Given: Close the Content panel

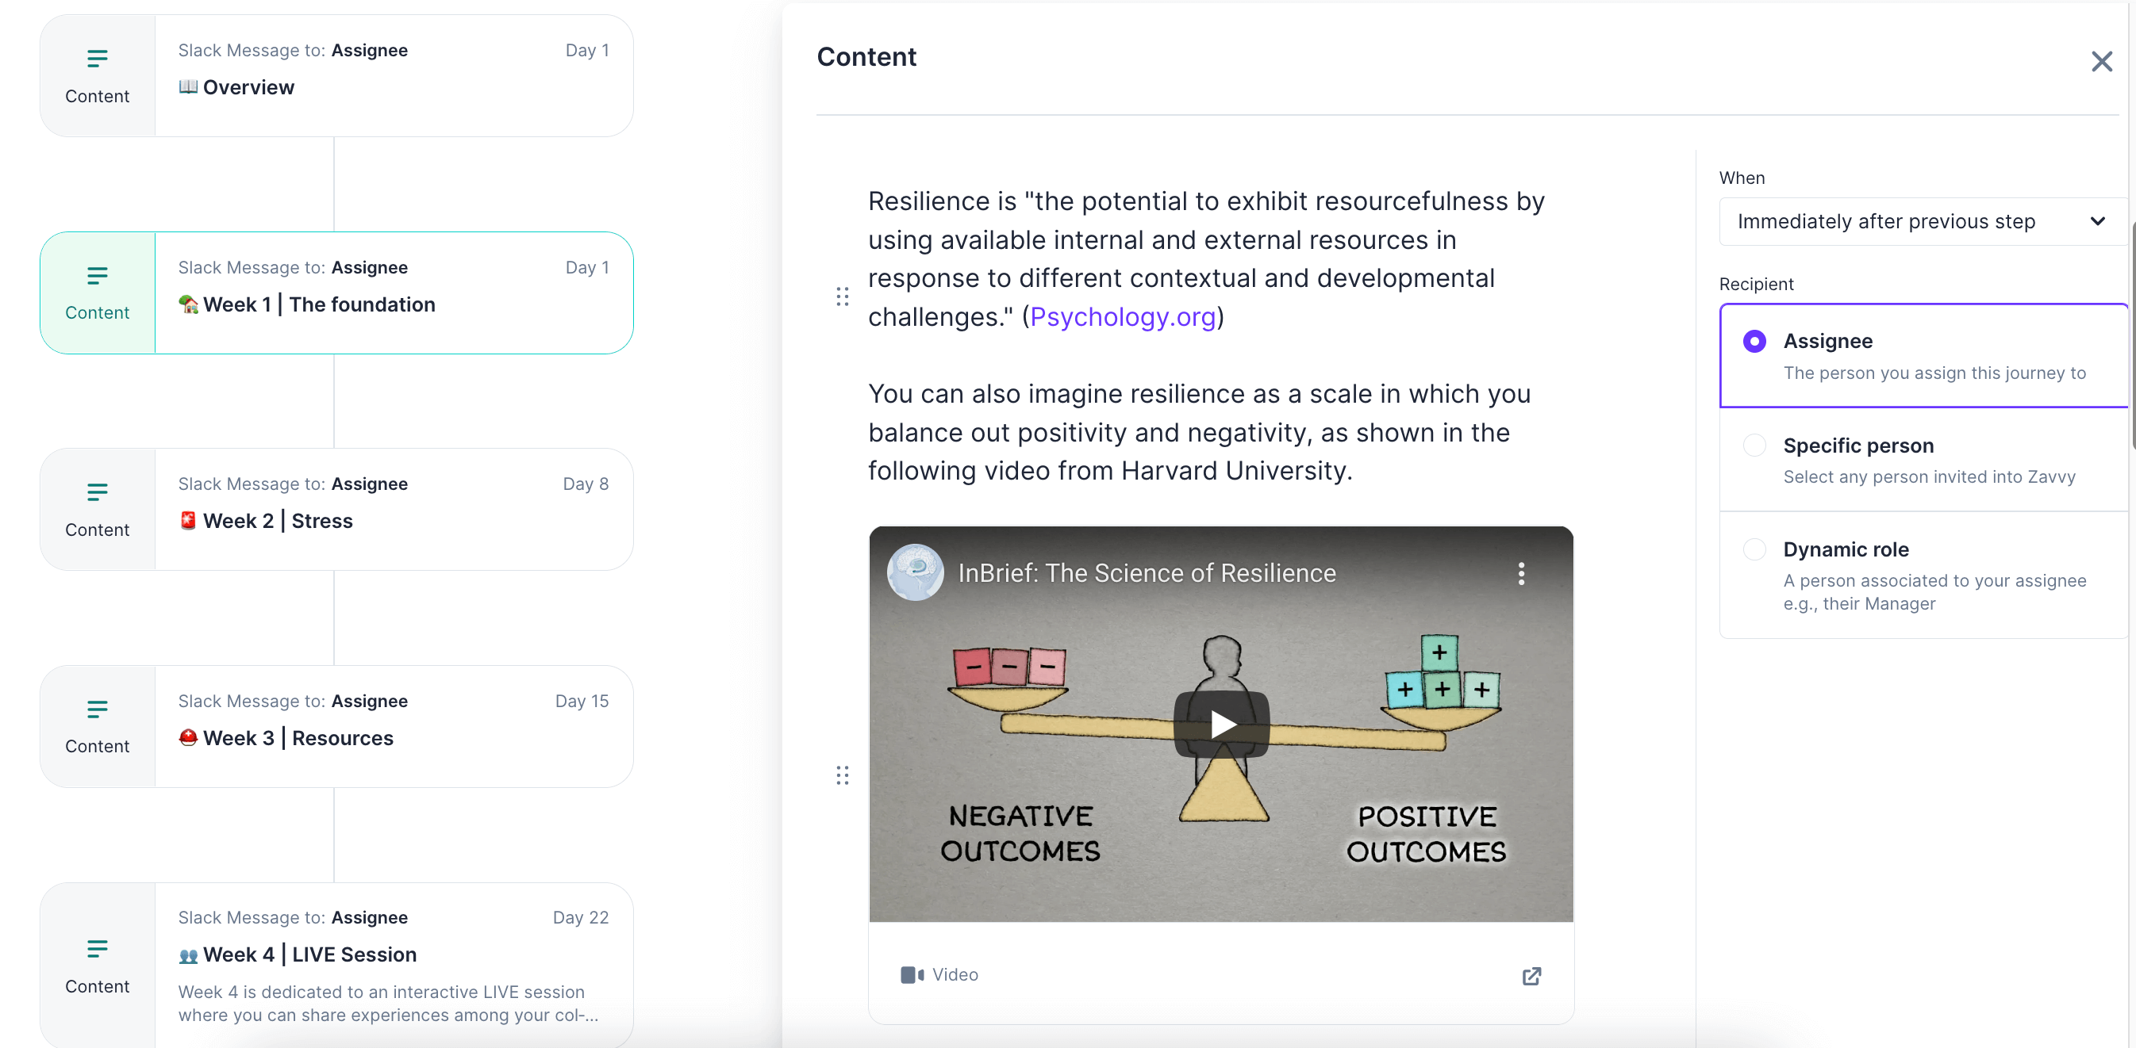Looking at the screenshot, I should [x=2101, y=61].
